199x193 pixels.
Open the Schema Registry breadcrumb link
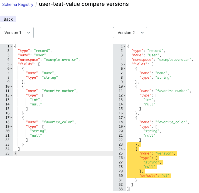pos(18,4)
